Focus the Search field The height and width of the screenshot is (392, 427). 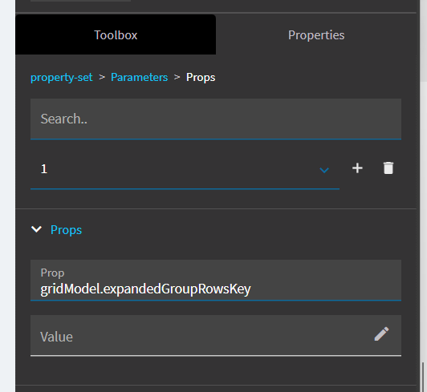pos(216,119)
